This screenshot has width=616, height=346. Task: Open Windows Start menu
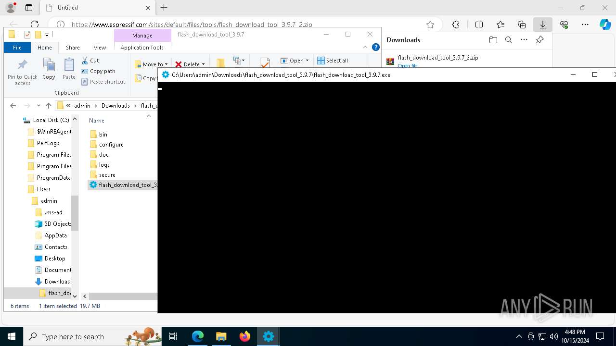click(x=12, y=336)
